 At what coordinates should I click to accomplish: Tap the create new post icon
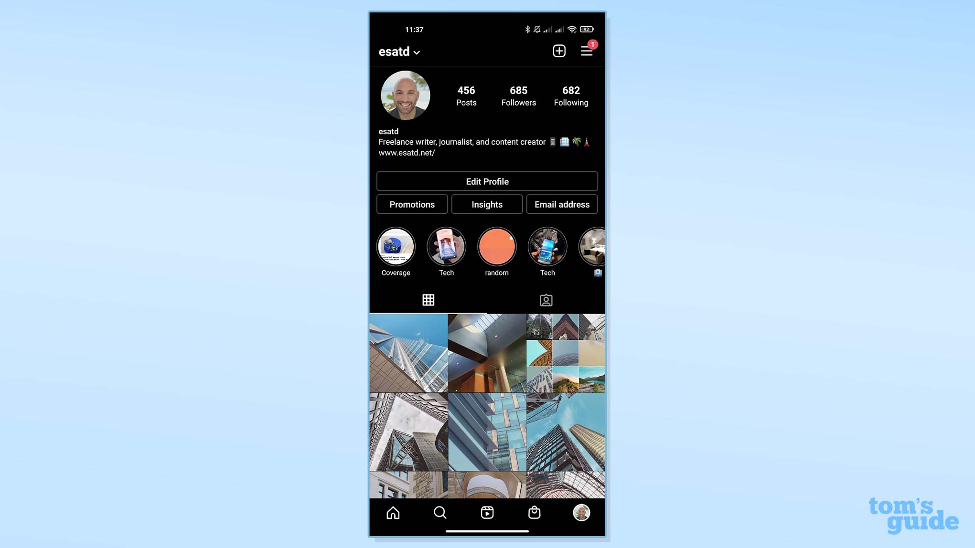[x=559, y=51]
